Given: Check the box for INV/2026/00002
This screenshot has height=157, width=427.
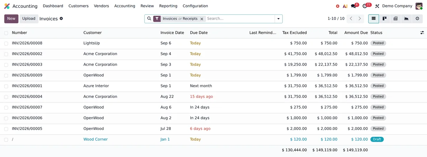Looking at the screenshot, I should pyautogui.click(x=6, y=54).
